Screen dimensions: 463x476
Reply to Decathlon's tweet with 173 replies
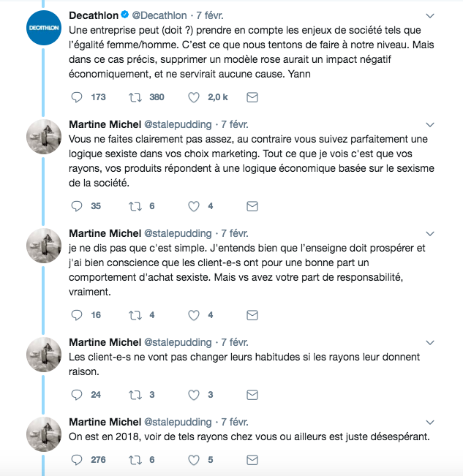(x=77, y=97)
